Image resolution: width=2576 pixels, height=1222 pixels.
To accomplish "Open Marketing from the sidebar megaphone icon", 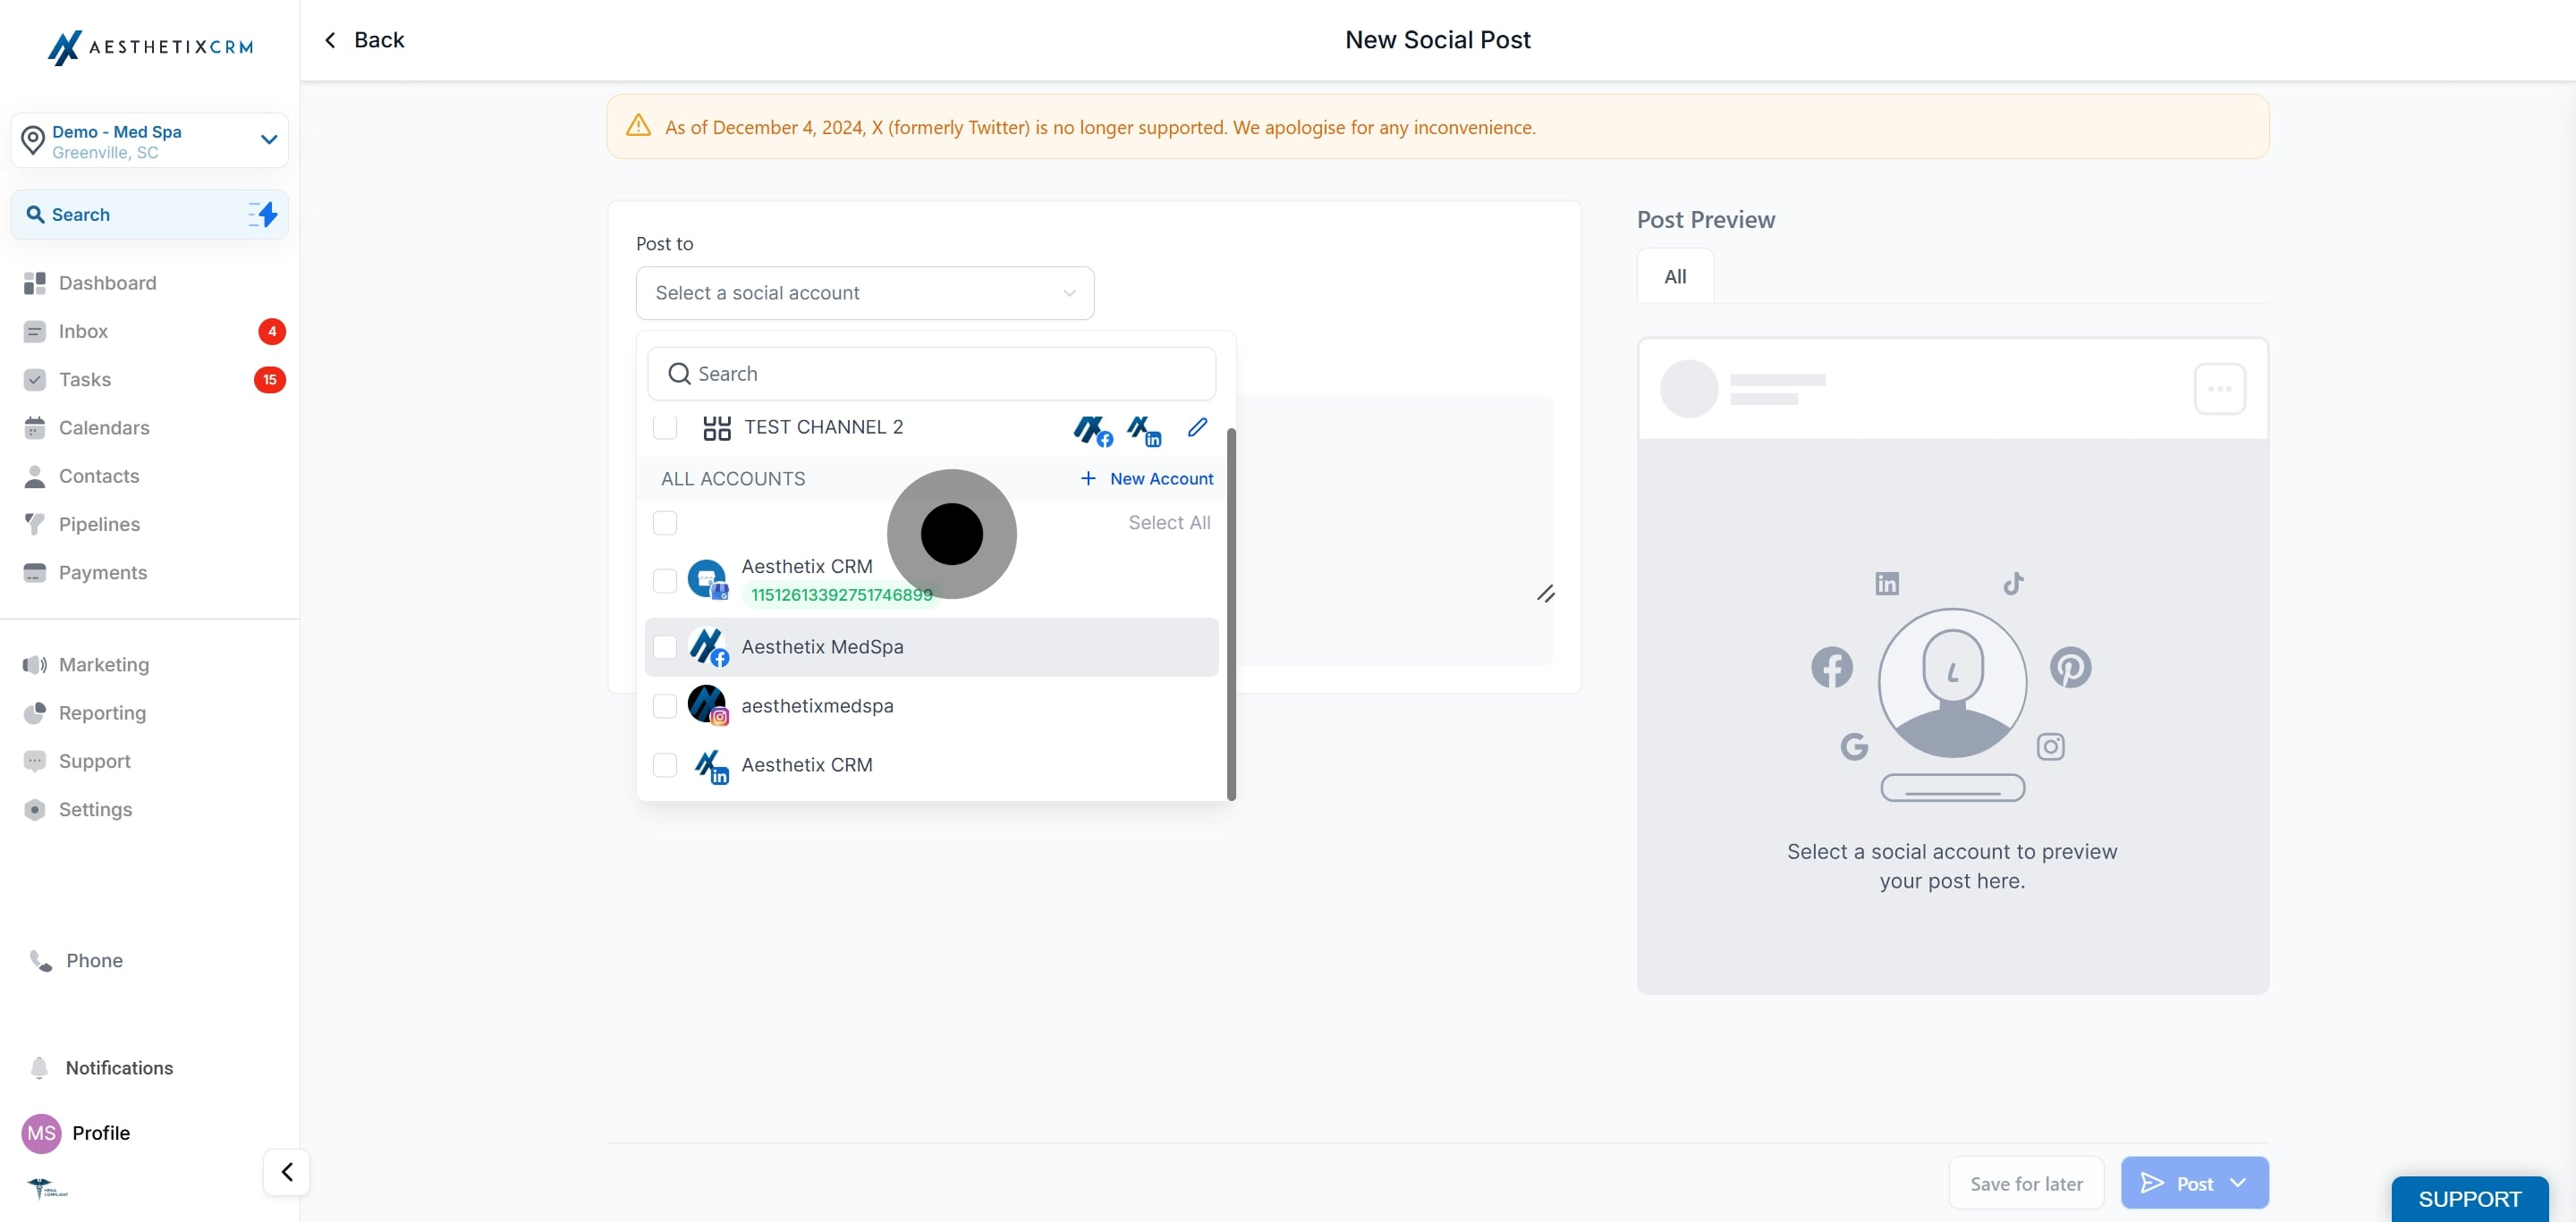I will click(x=35, y=664).
